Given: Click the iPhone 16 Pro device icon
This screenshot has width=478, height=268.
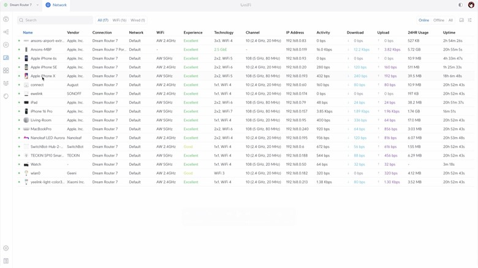Looking at the screenshot, I should (x=26, y=111).
